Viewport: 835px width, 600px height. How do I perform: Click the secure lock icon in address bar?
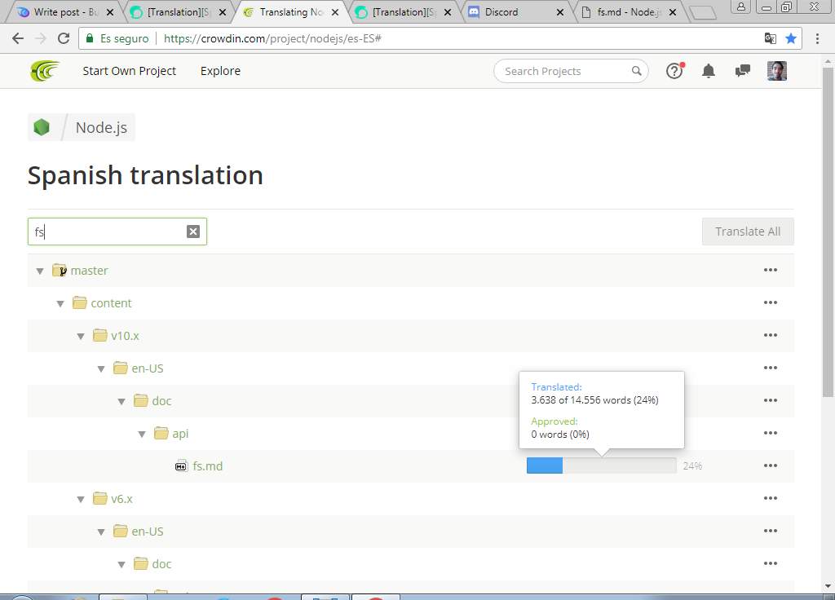pos(90,38)
